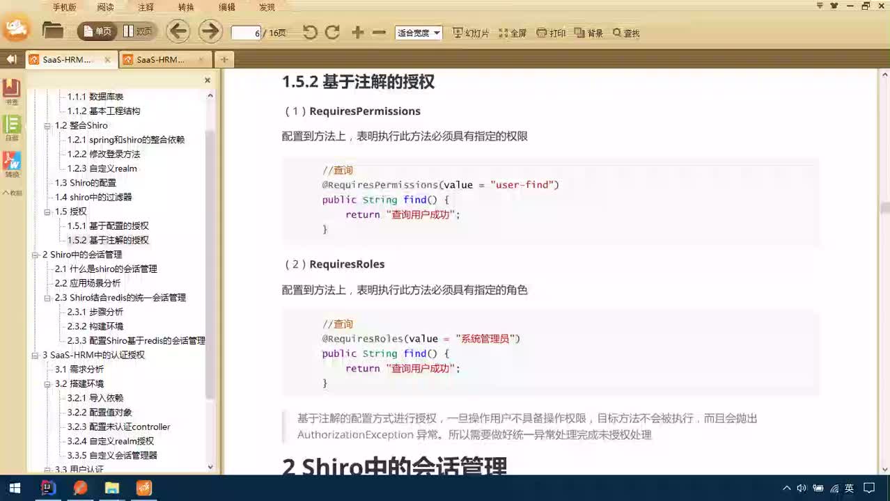This screenshot has height=501, width=890.
Task: Open the Windows Start menu
Action: point(15,488)
